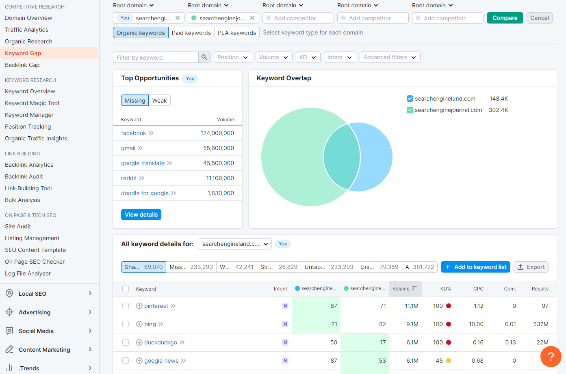The width and height of the screenshot is (566, 374).
Task: Sort by Volume column sort icon
Action: pyautogui.click(x=414, y=288)
